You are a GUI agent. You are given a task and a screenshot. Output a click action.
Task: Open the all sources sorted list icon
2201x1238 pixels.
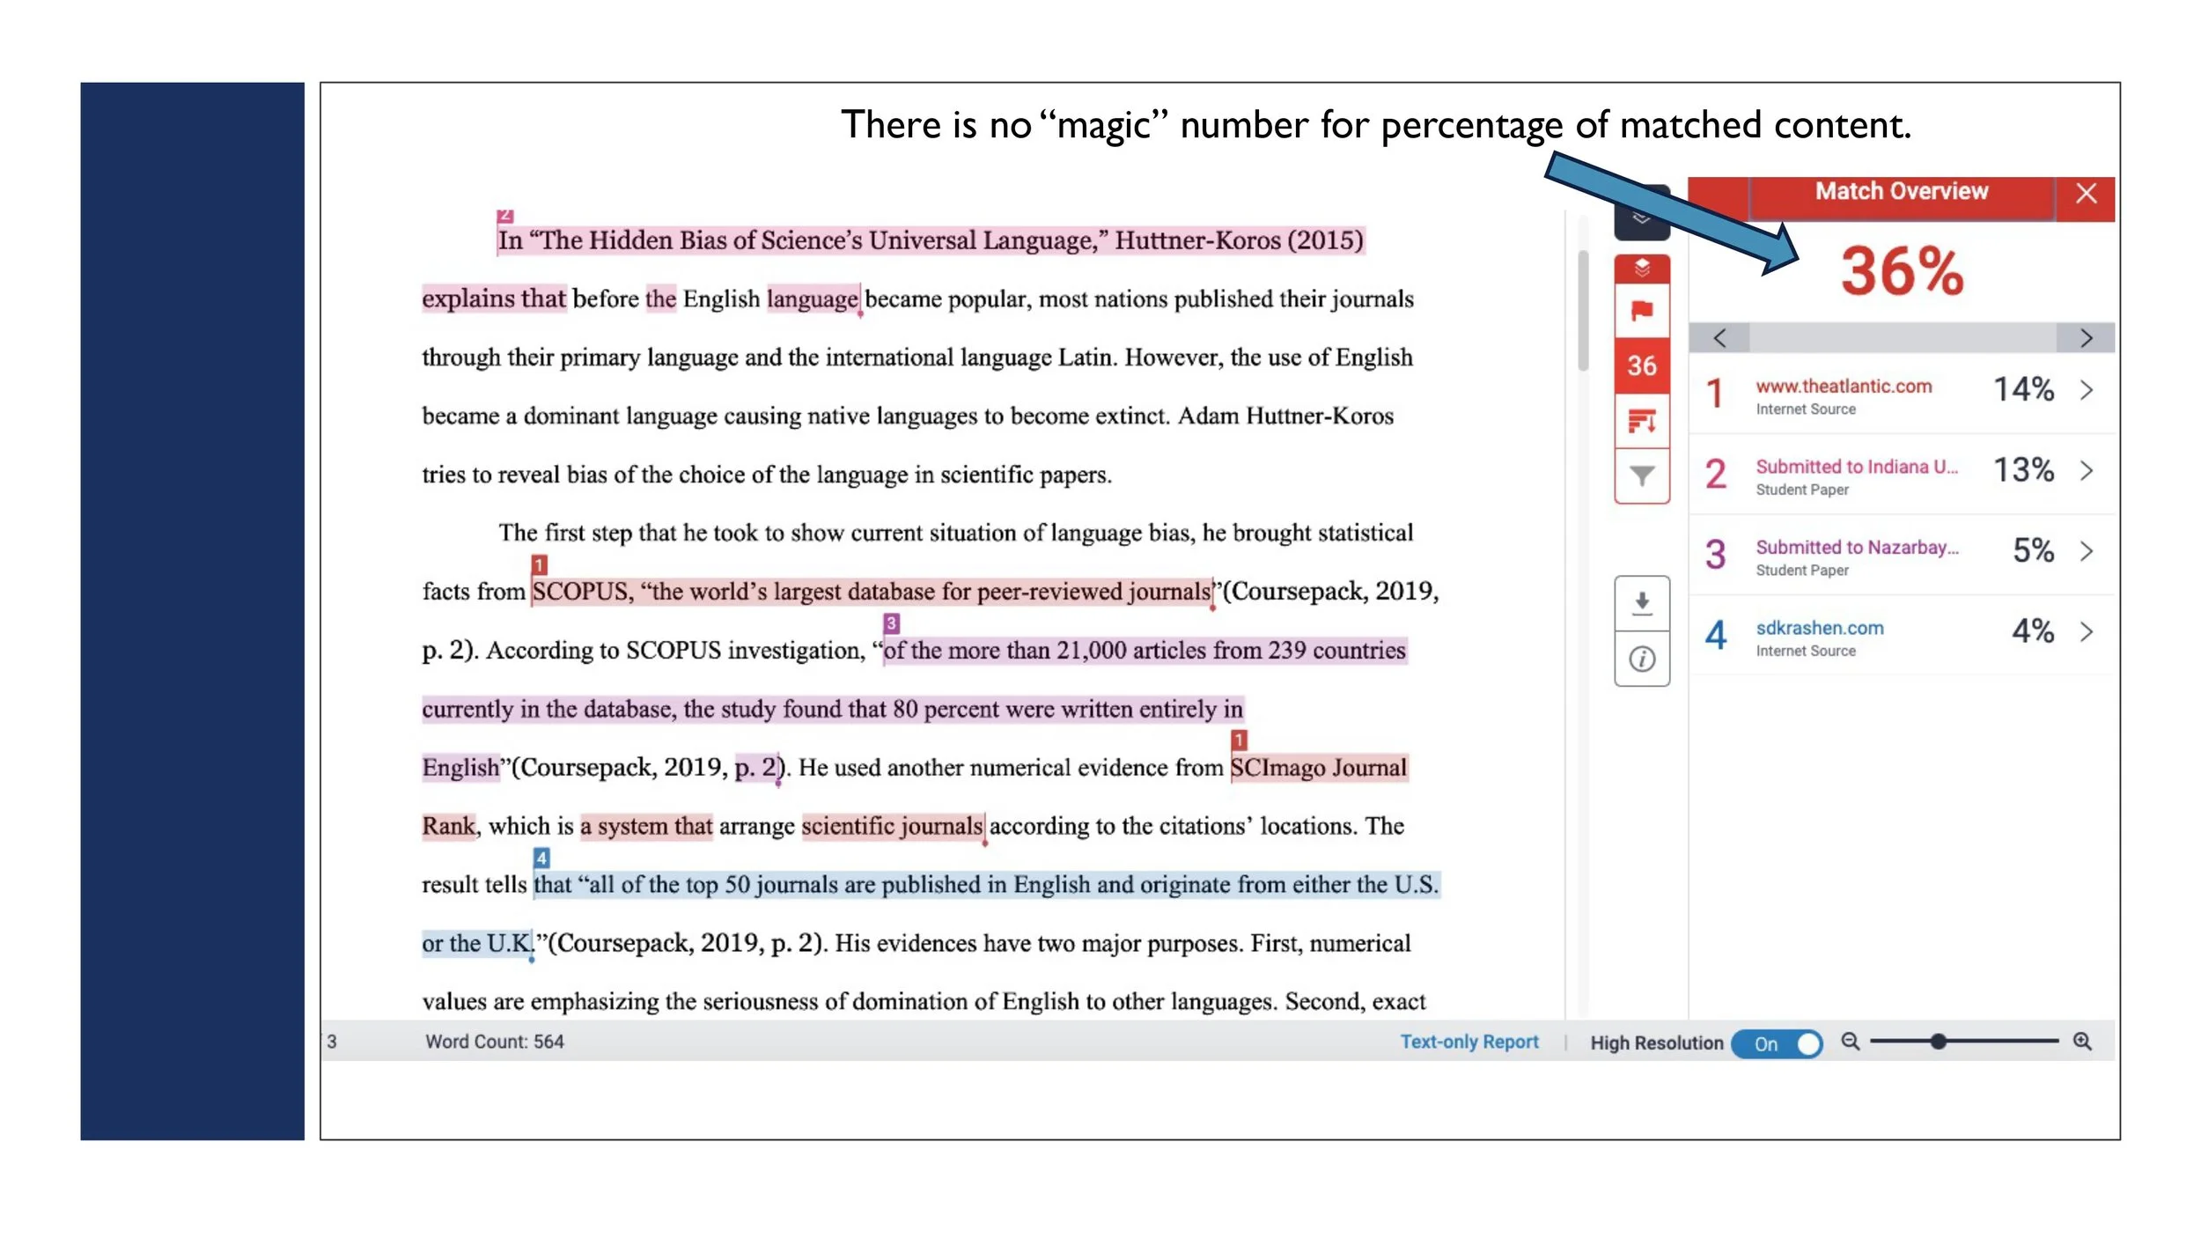click(1641, 422)
